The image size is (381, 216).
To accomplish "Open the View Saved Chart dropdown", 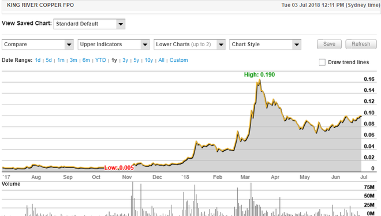I will pos(89,24).
